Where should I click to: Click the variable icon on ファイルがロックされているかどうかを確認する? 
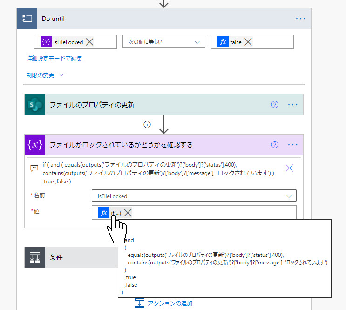(35, 145)
